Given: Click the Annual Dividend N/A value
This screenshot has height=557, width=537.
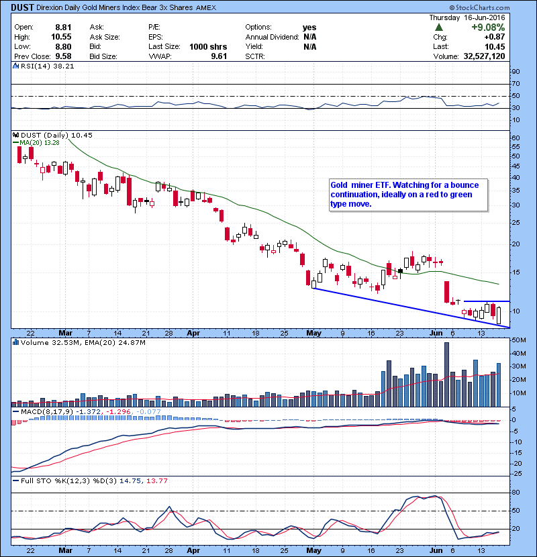Looking at the screenshot, I should tap(310, 37).
